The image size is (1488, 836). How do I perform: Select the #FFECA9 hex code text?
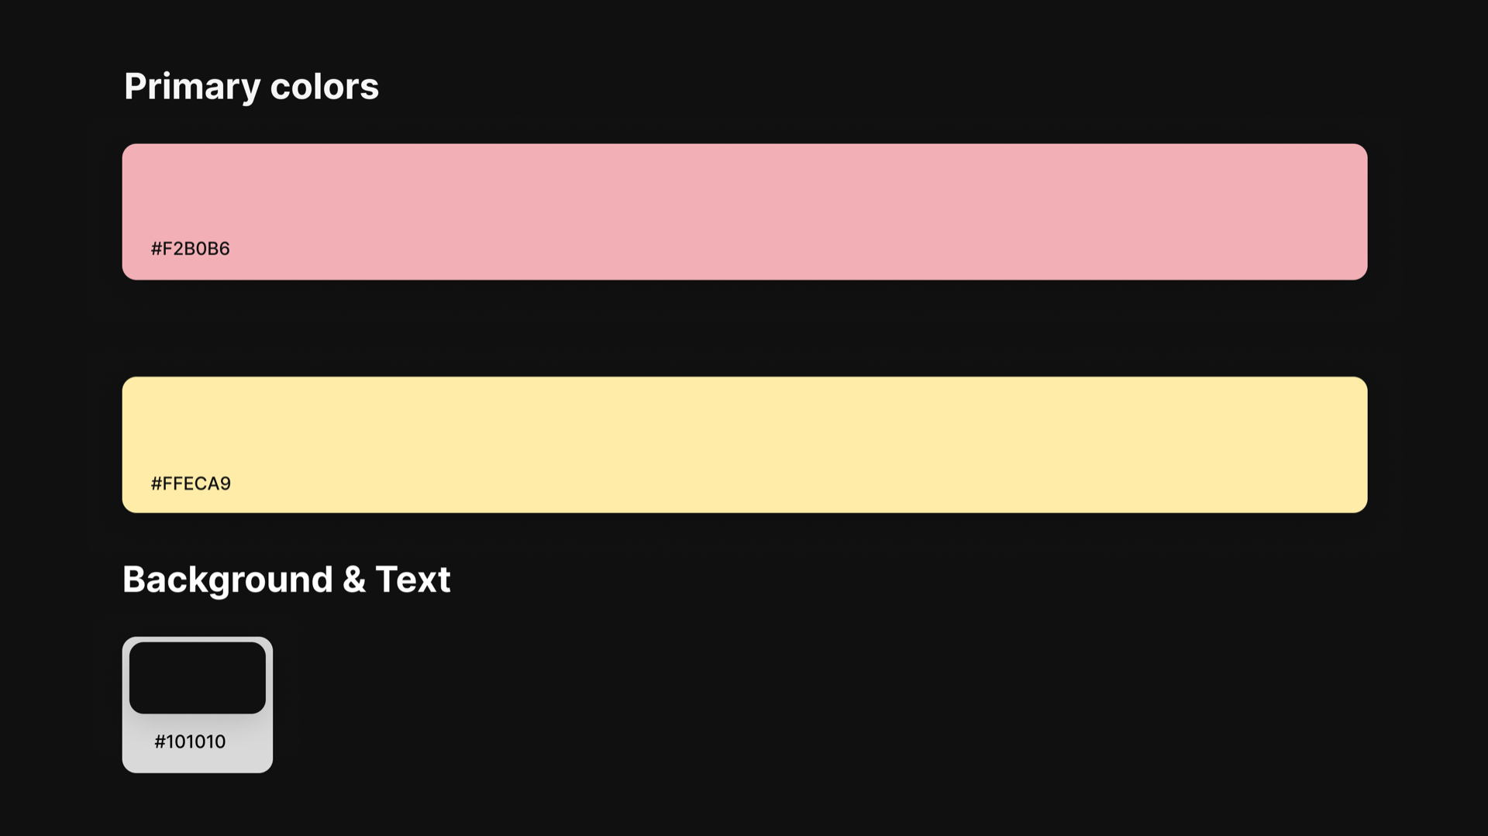[x=191, y=483]
